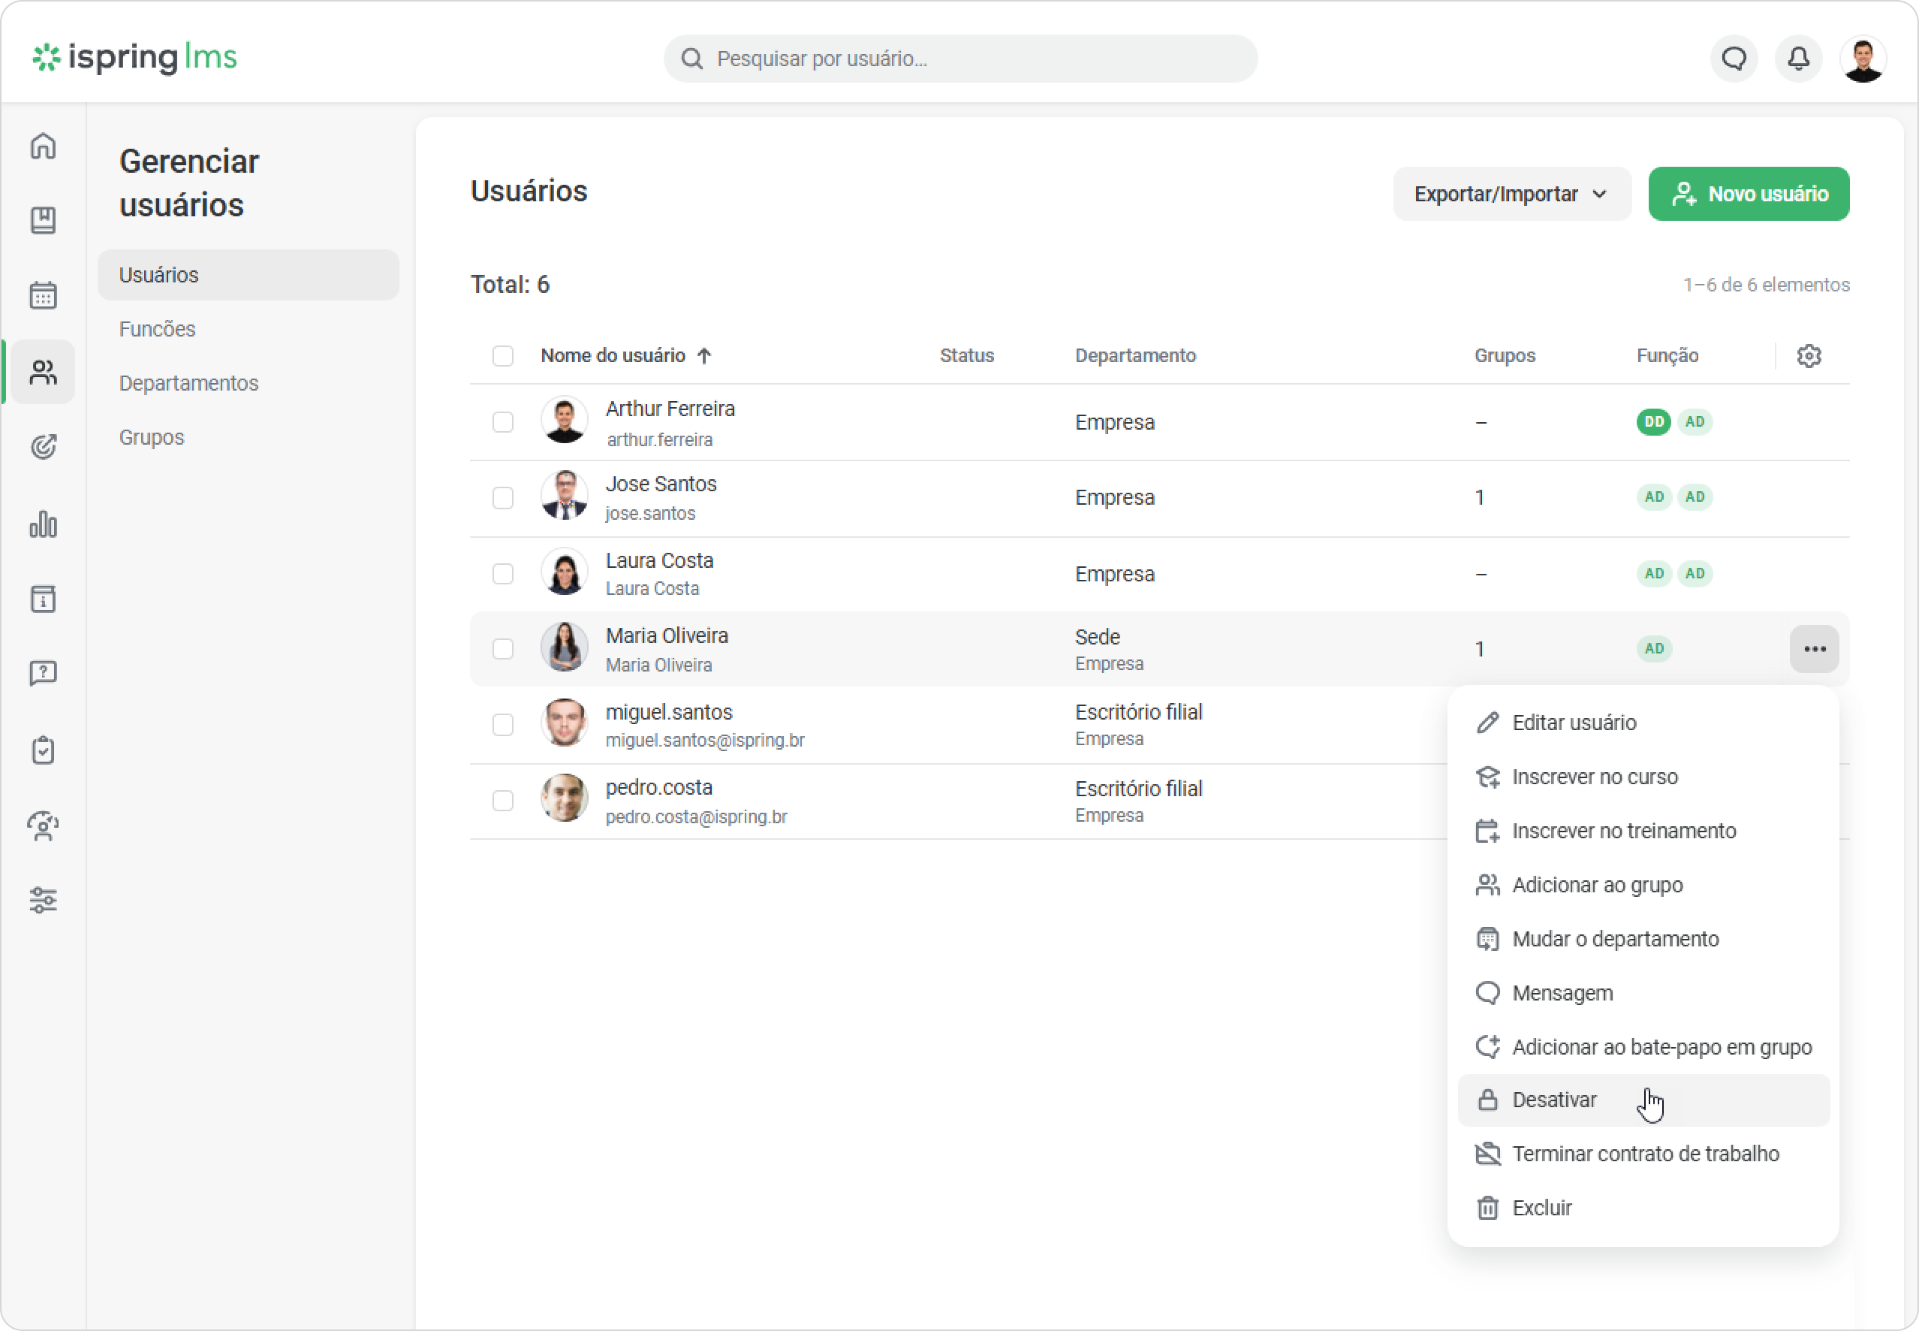Click the Novo usuário button
Viewport: 1919px width, 1331px height.
1748,195
